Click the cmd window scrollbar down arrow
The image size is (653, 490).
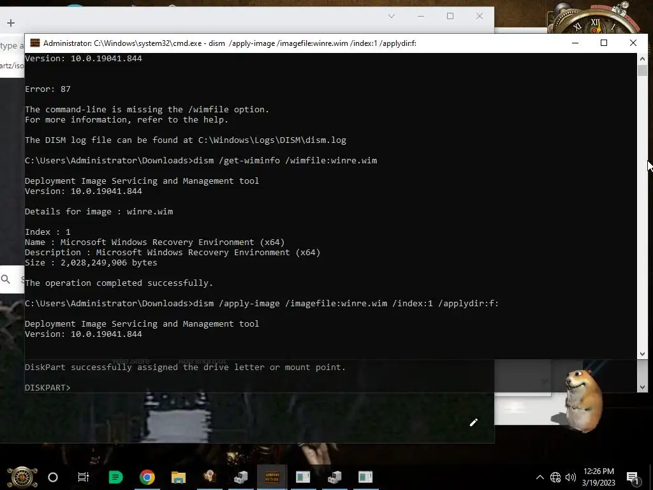point(642,353)
